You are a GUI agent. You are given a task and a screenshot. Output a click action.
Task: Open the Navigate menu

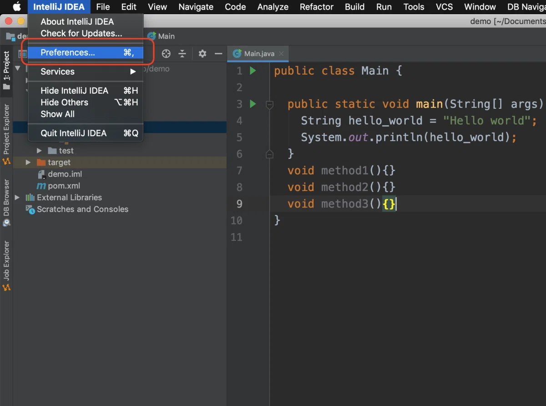click(196, 7)
